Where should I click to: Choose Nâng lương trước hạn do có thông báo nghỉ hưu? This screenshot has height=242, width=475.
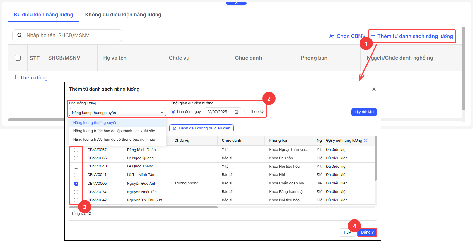[x=117, y=139]
